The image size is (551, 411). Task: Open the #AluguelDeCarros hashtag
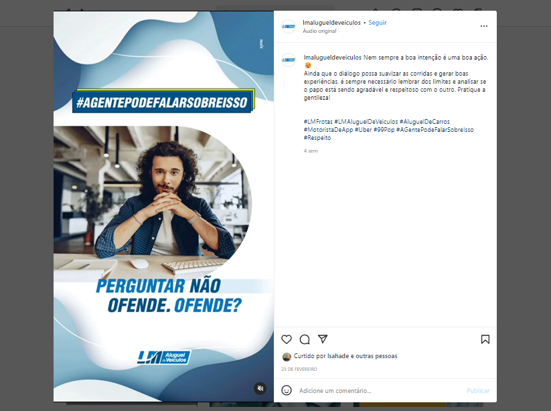click(x=424, y=122)
